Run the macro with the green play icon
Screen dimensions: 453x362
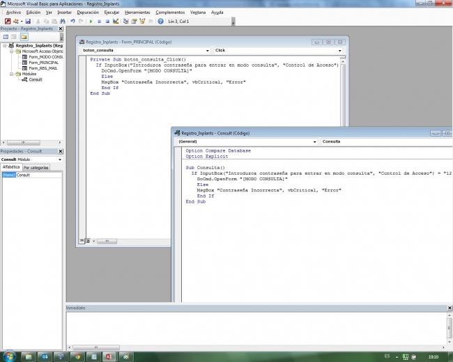tap(91, 21)
